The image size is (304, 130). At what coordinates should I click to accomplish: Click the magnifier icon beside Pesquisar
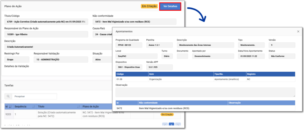tap(8, 96)
